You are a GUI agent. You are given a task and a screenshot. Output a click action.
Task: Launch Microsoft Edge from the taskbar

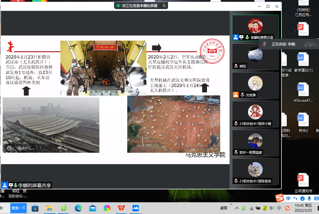78,208
